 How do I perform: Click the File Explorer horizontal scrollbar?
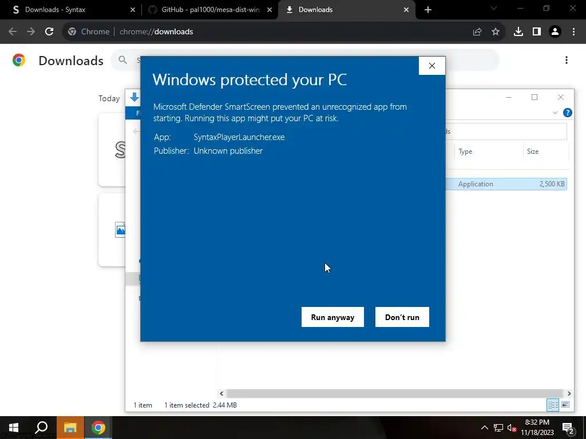click(x=395, y=393)
